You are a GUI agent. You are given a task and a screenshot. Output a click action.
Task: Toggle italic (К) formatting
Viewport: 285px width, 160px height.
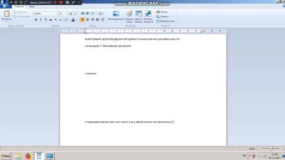41,20
